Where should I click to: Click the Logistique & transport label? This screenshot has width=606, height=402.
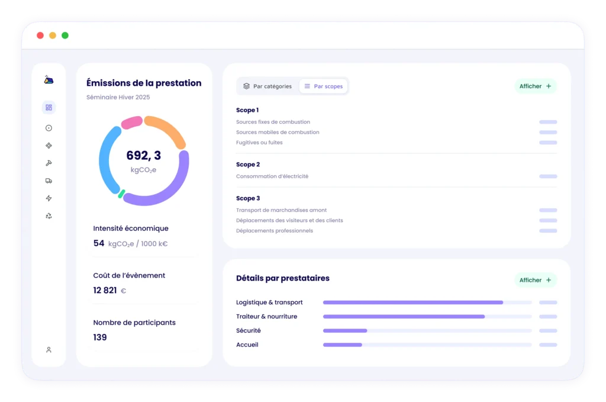pyautogui.click(x=269, y=303)
